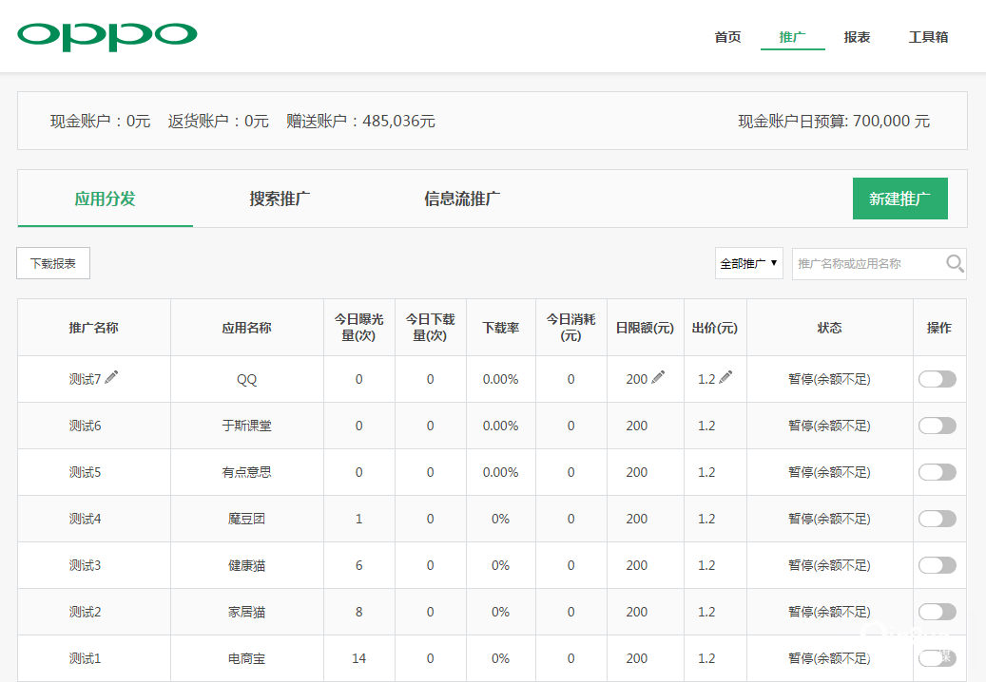The width and height of the screenshot is (986, 682).
Task: Enable the toggle for 测试1 row
Action: 937,657
